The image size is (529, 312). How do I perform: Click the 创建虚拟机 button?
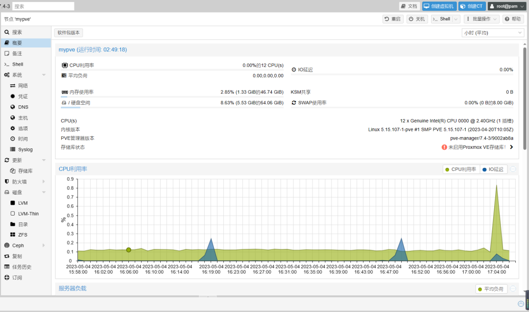coord(439,6)
